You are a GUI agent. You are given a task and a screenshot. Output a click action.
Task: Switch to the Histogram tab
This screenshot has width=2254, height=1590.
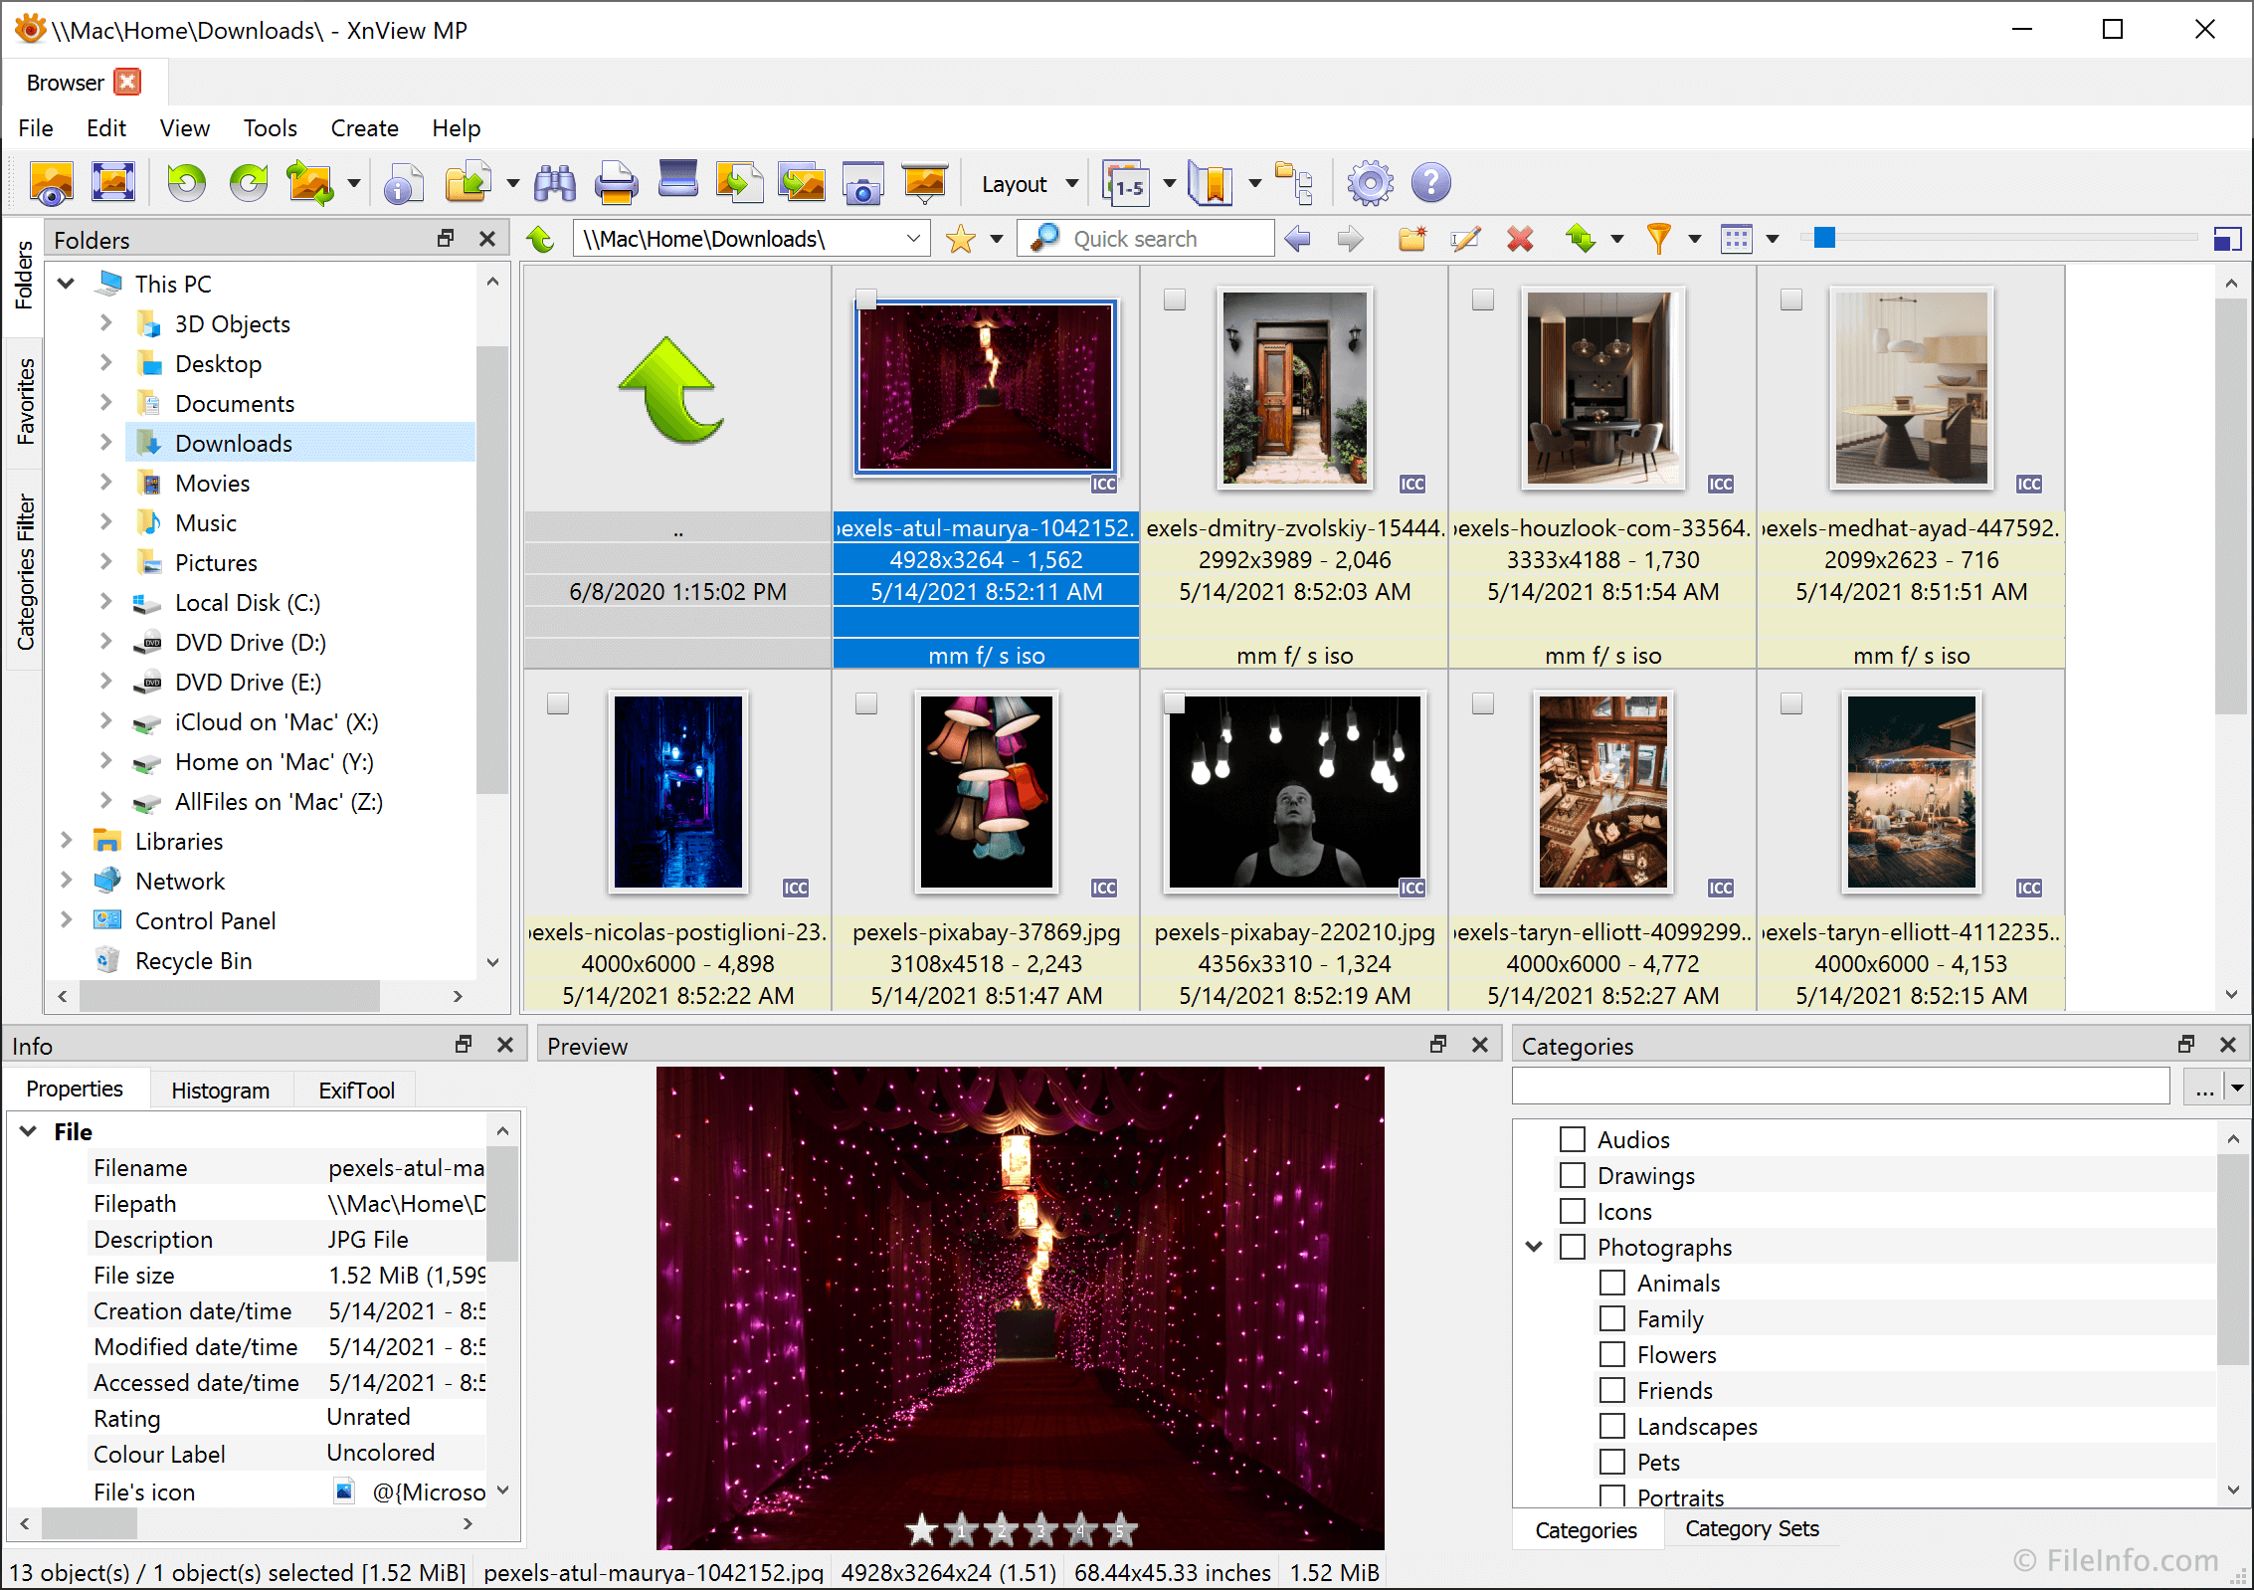coord(220,1090)
